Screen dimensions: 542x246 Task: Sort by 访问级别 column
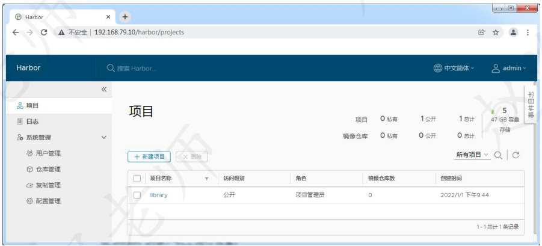pos(234,178)
